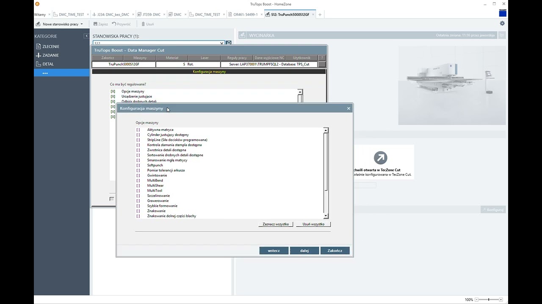Click the Usuń trash toolbar button
The width and height of the screenshot is (542, 304).
tap(147, 24)
